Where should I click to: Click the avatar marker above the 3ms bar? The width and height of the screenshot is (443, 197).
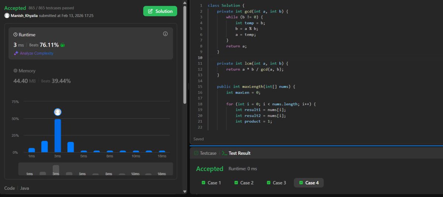[x=58, y=112]
